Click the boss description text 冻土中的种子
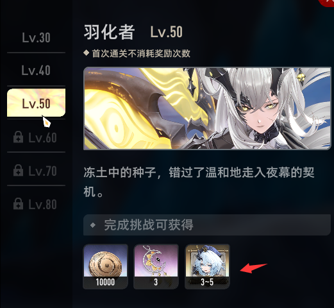Screen dimensions: 334x308 pyautogui.click(x=199, y=182)
